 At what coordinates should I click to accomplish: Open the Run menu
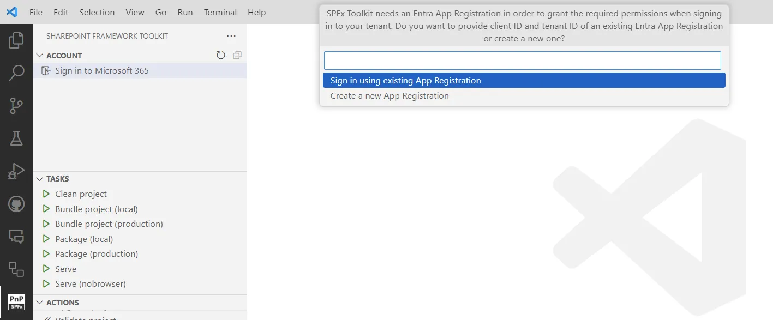click(185, 12)
